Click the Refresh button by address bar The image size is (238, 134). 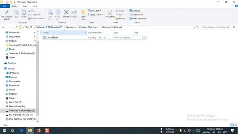(197, 27)
